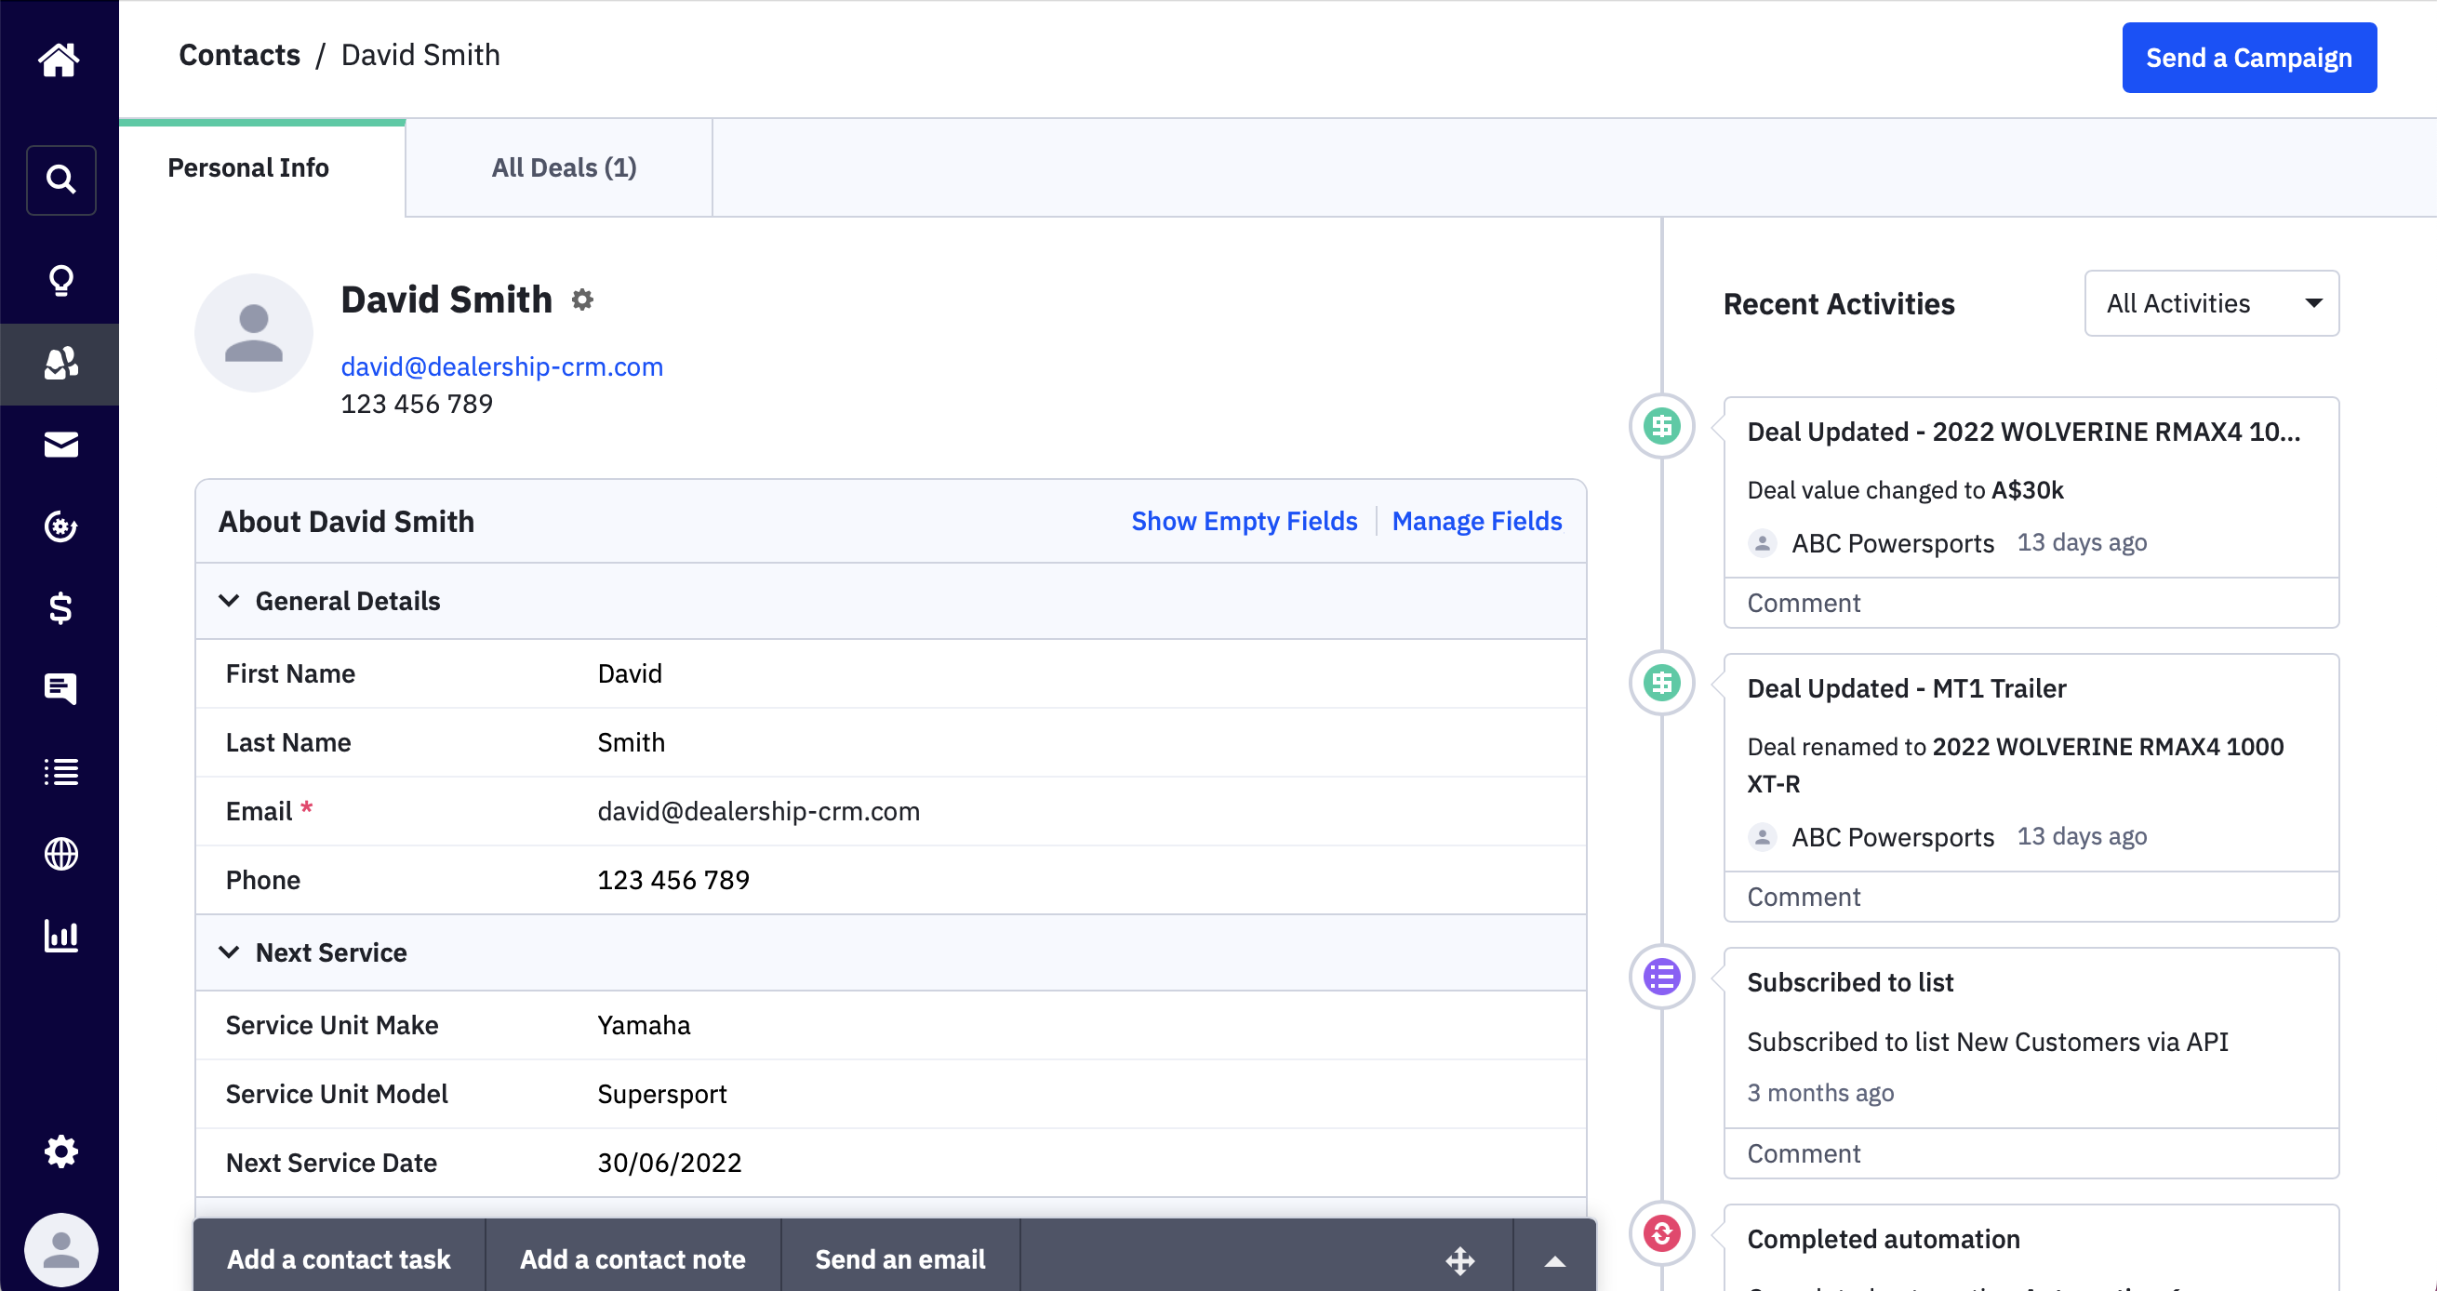
Task: Click the Manage Fields link
Action: click(x=1476, y=521)
